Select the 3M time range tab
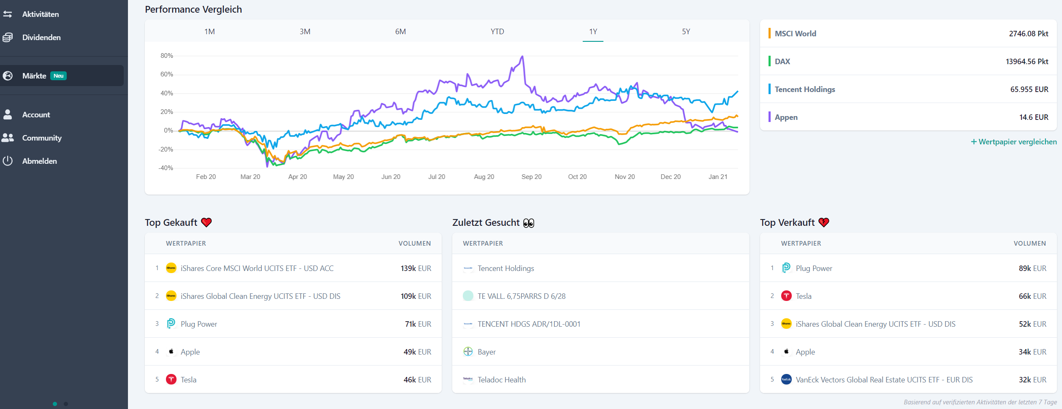The height and width of the screenshot is (409, 1062). click(305, 32)
